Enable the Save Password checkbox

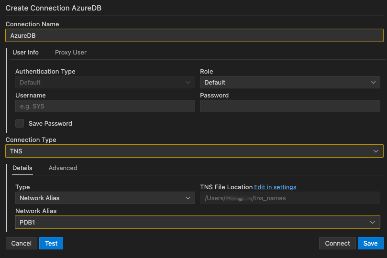tap(20, 123)
